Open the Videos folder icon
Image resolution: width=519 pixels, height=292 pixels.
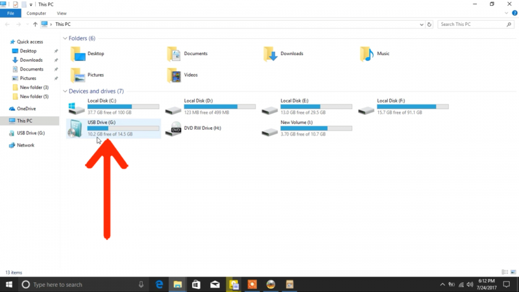(x=174, y=75)
